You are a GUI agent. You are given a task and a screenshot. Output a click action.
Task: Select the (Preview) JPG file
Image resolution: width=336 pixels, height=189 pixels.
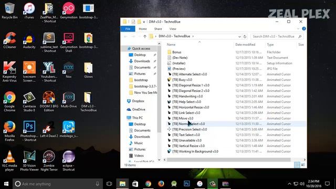pyautogui.click(x=178, y=69)
